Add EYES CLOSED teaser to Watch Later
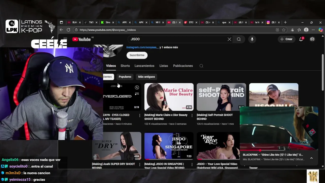The width and height of the screenshot is (325, 183). point(137,87)
